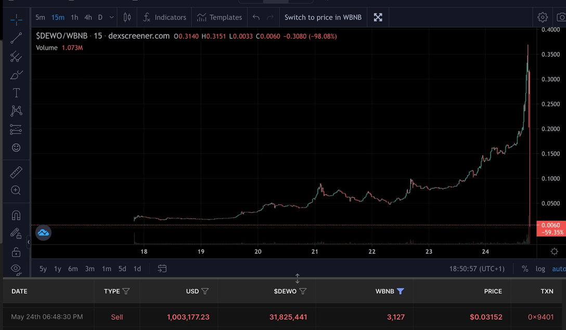Screen dimensions: 566x330
Task: Open chart settings gear icon
Action: click(x=543, y=17)
